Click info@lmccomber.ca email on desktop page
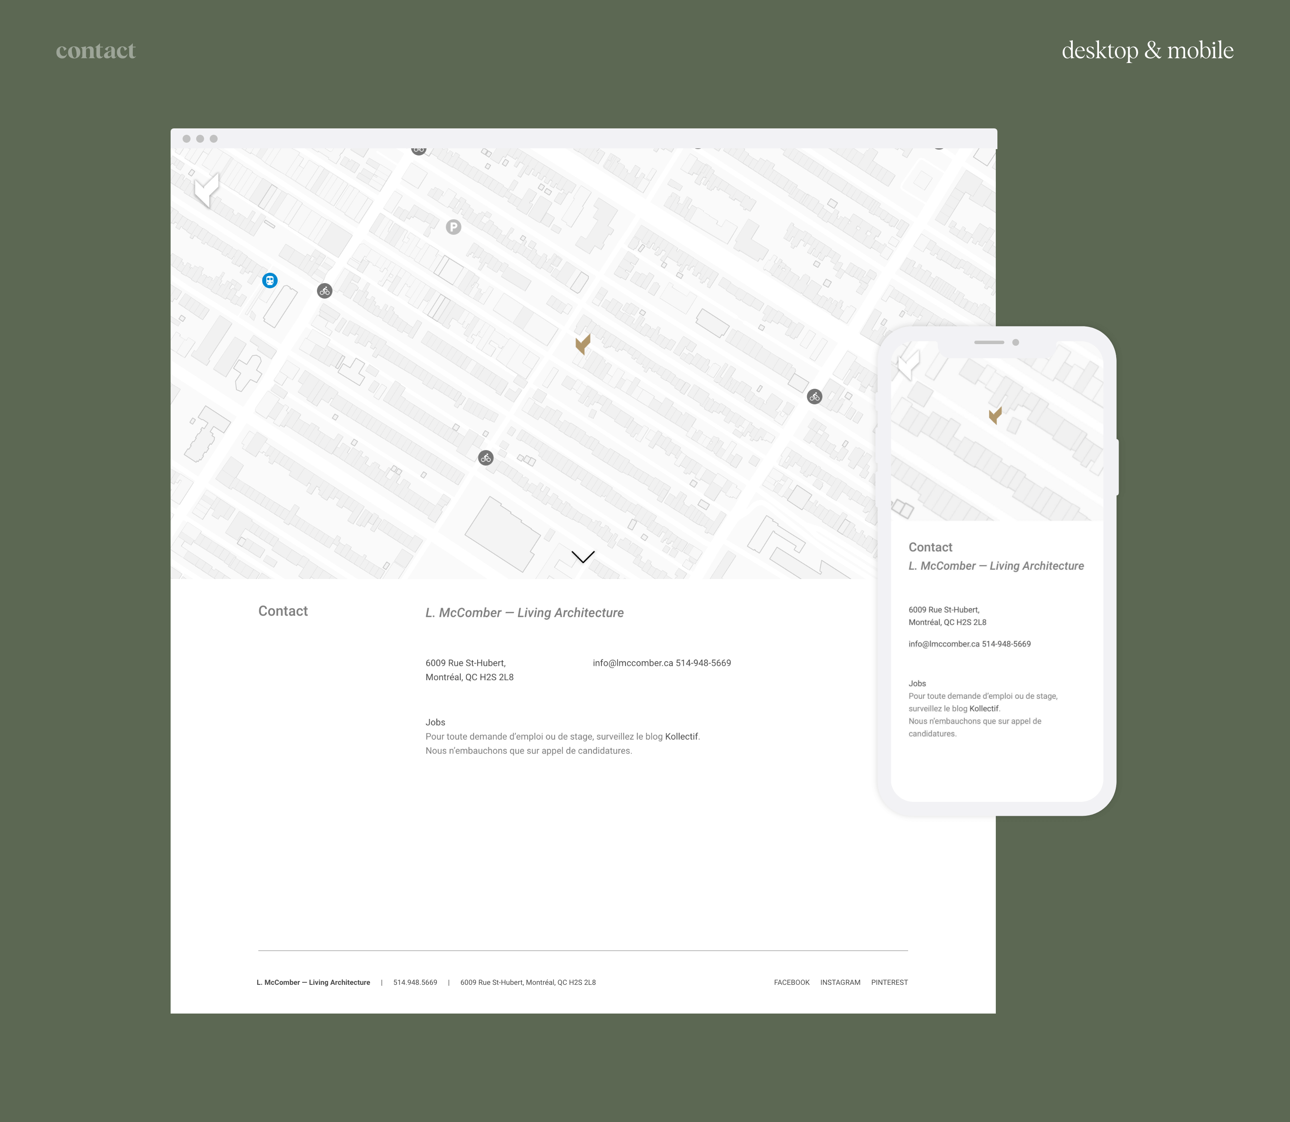Viewport: 1290px width, 1122px height. point(633,663)
